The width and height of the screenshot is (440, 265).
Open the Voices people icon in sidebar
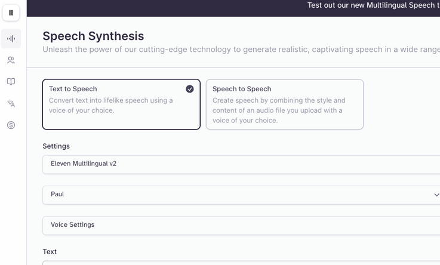tap(11, 60)
